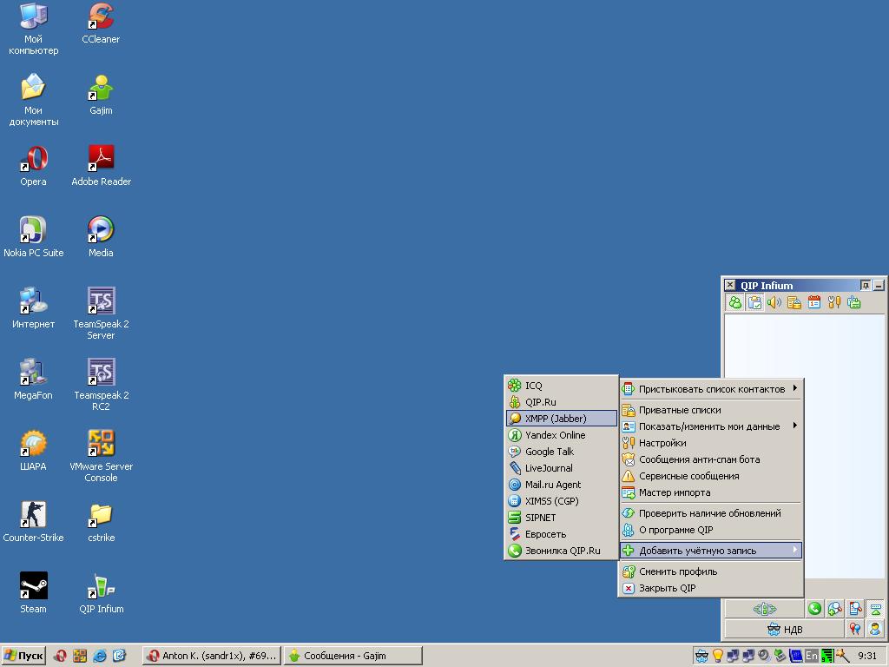Image resolution: width=889 pixels, height=667 pixels.
Task: Choose Звонилка QIP.Ru entry
Action: (561, 550)
